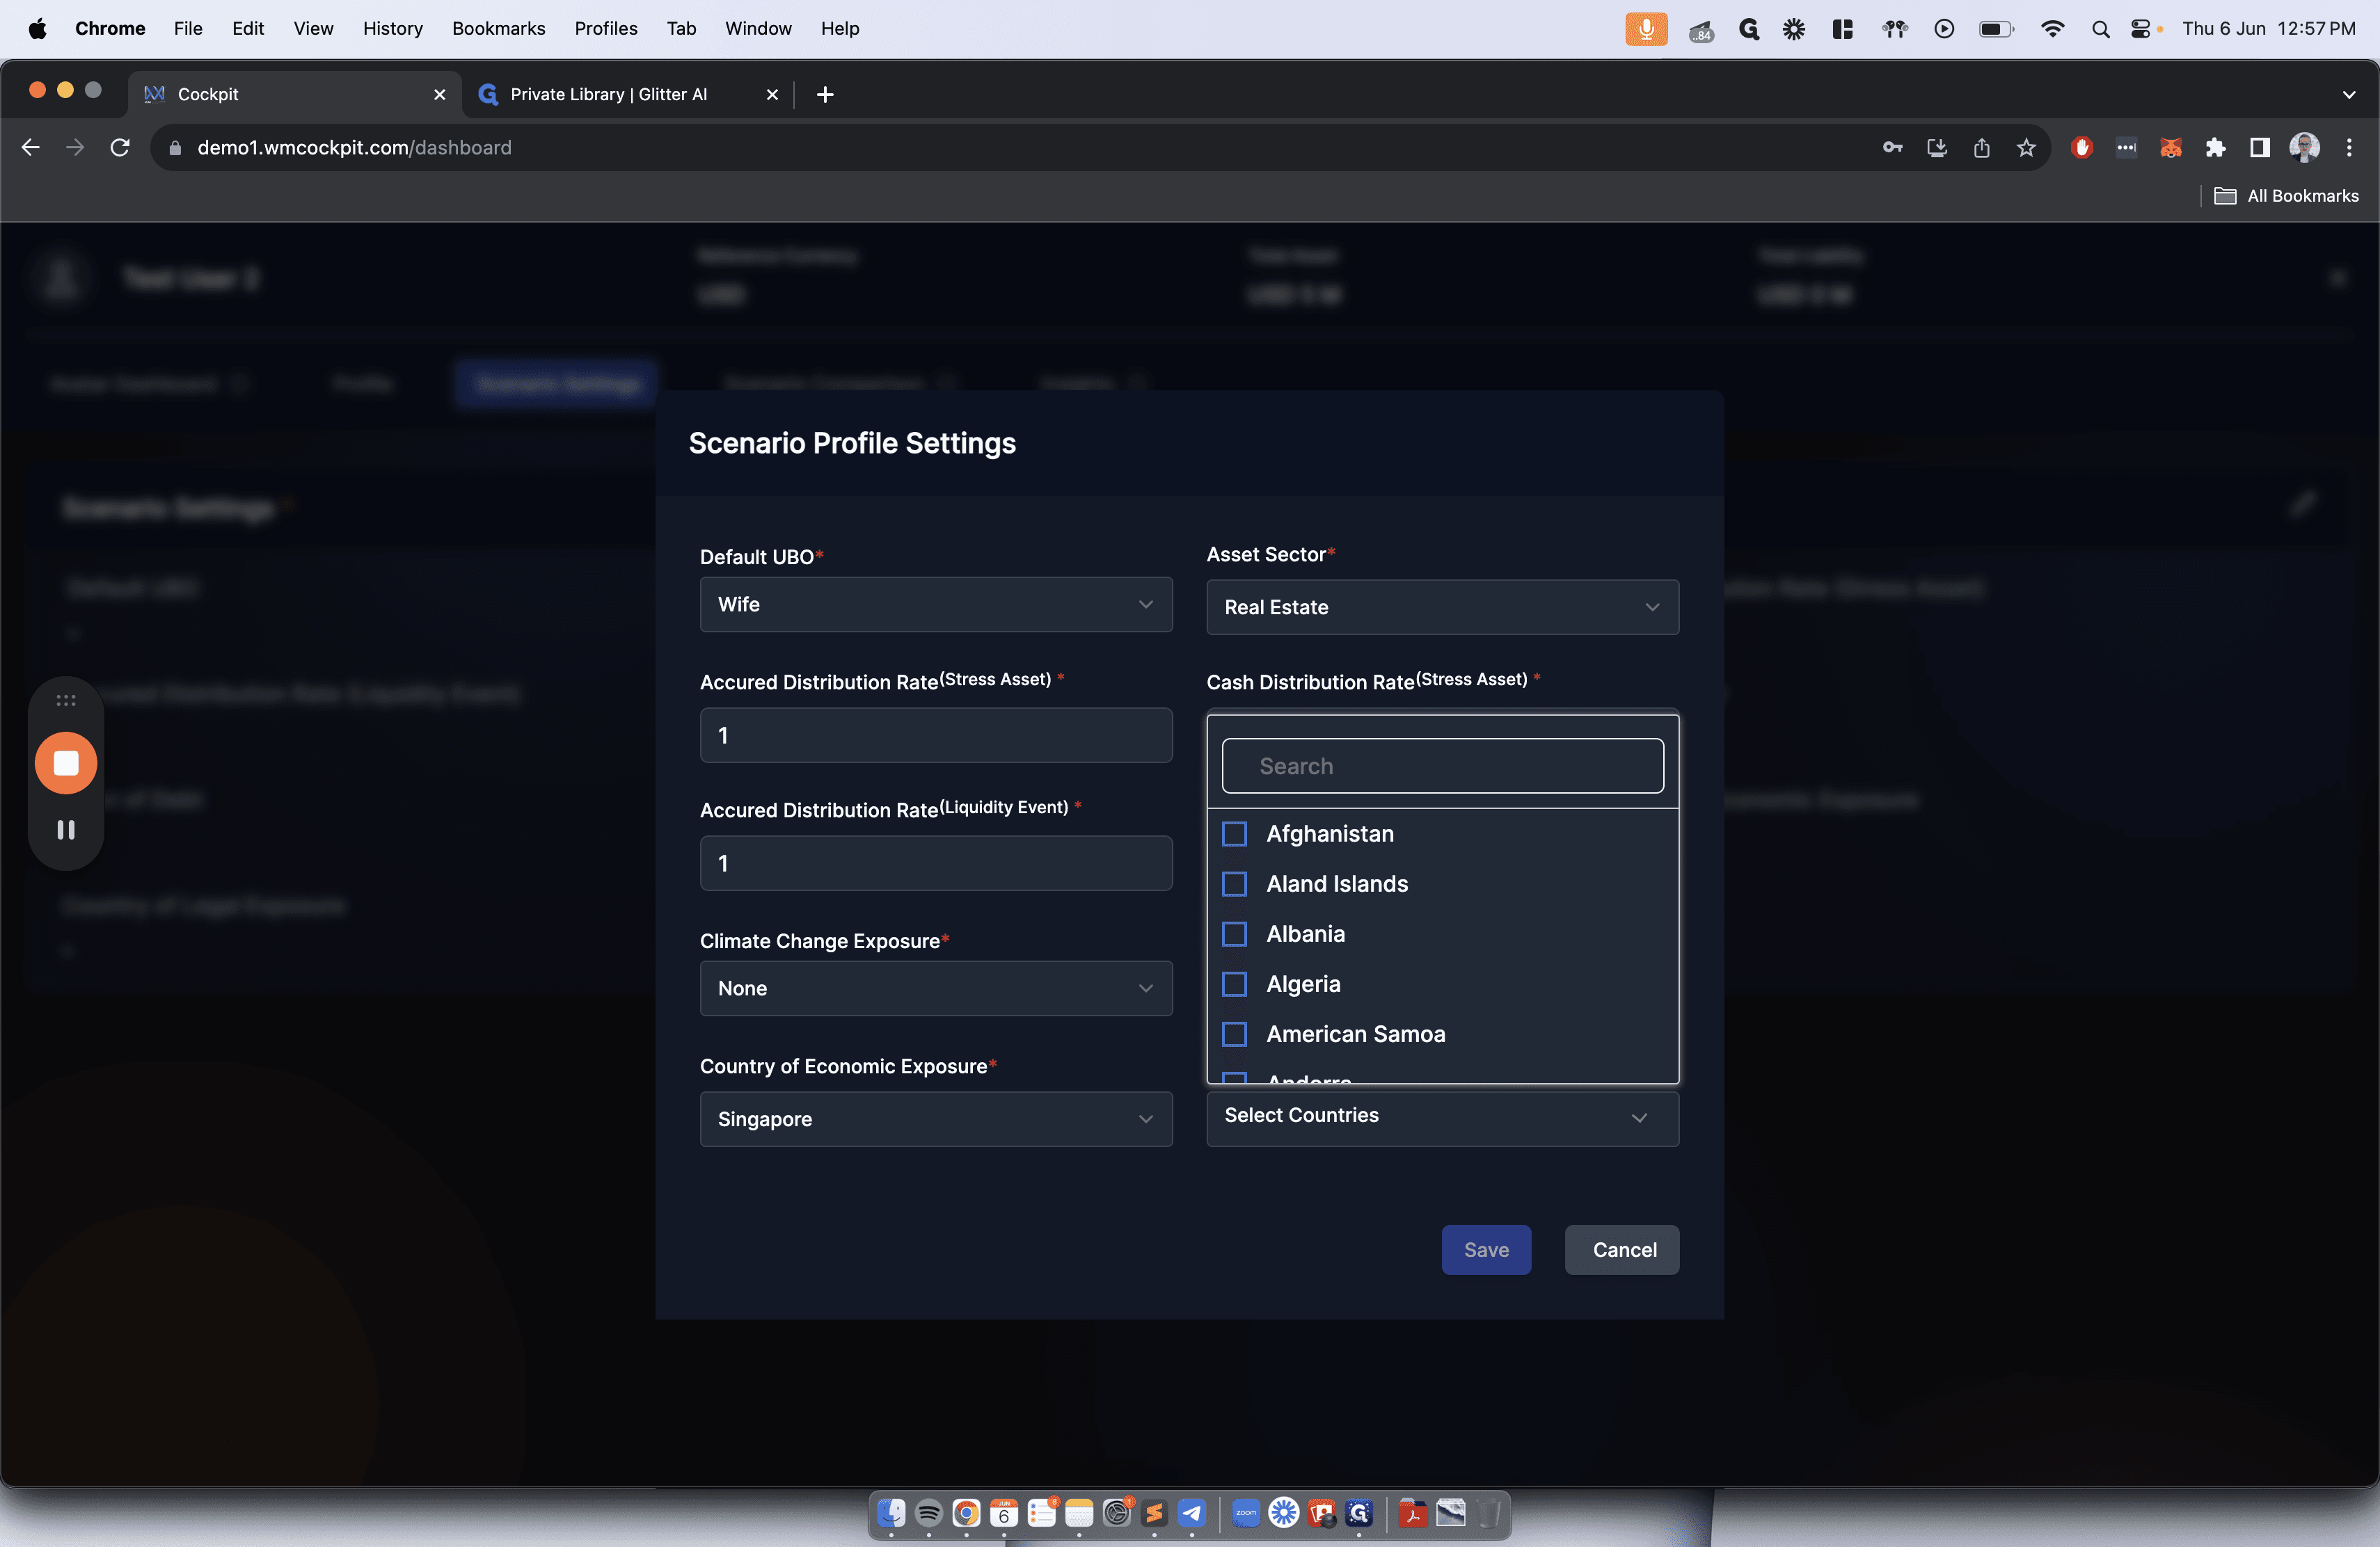Switch to the Cockpit tab
2380x1547 pixels.
pos(295,94)
